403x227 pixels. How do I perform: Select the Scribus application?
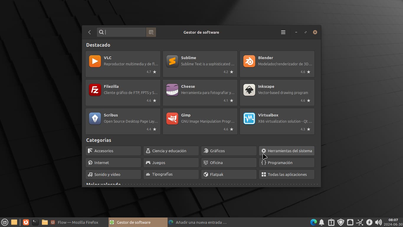[x=123, y=121]
